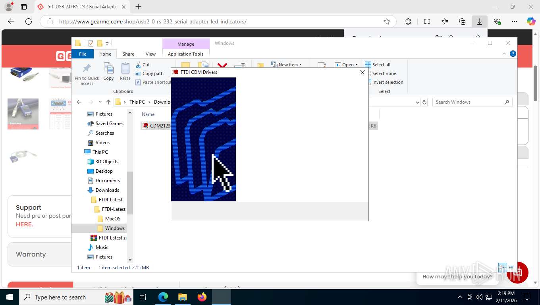Open the Open button dropdown arrow
This screenshot has width=540, height=305.
[x=357, y=65]
